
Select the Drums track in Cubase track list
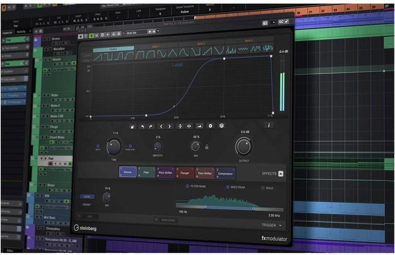click(x=55, y=39)
